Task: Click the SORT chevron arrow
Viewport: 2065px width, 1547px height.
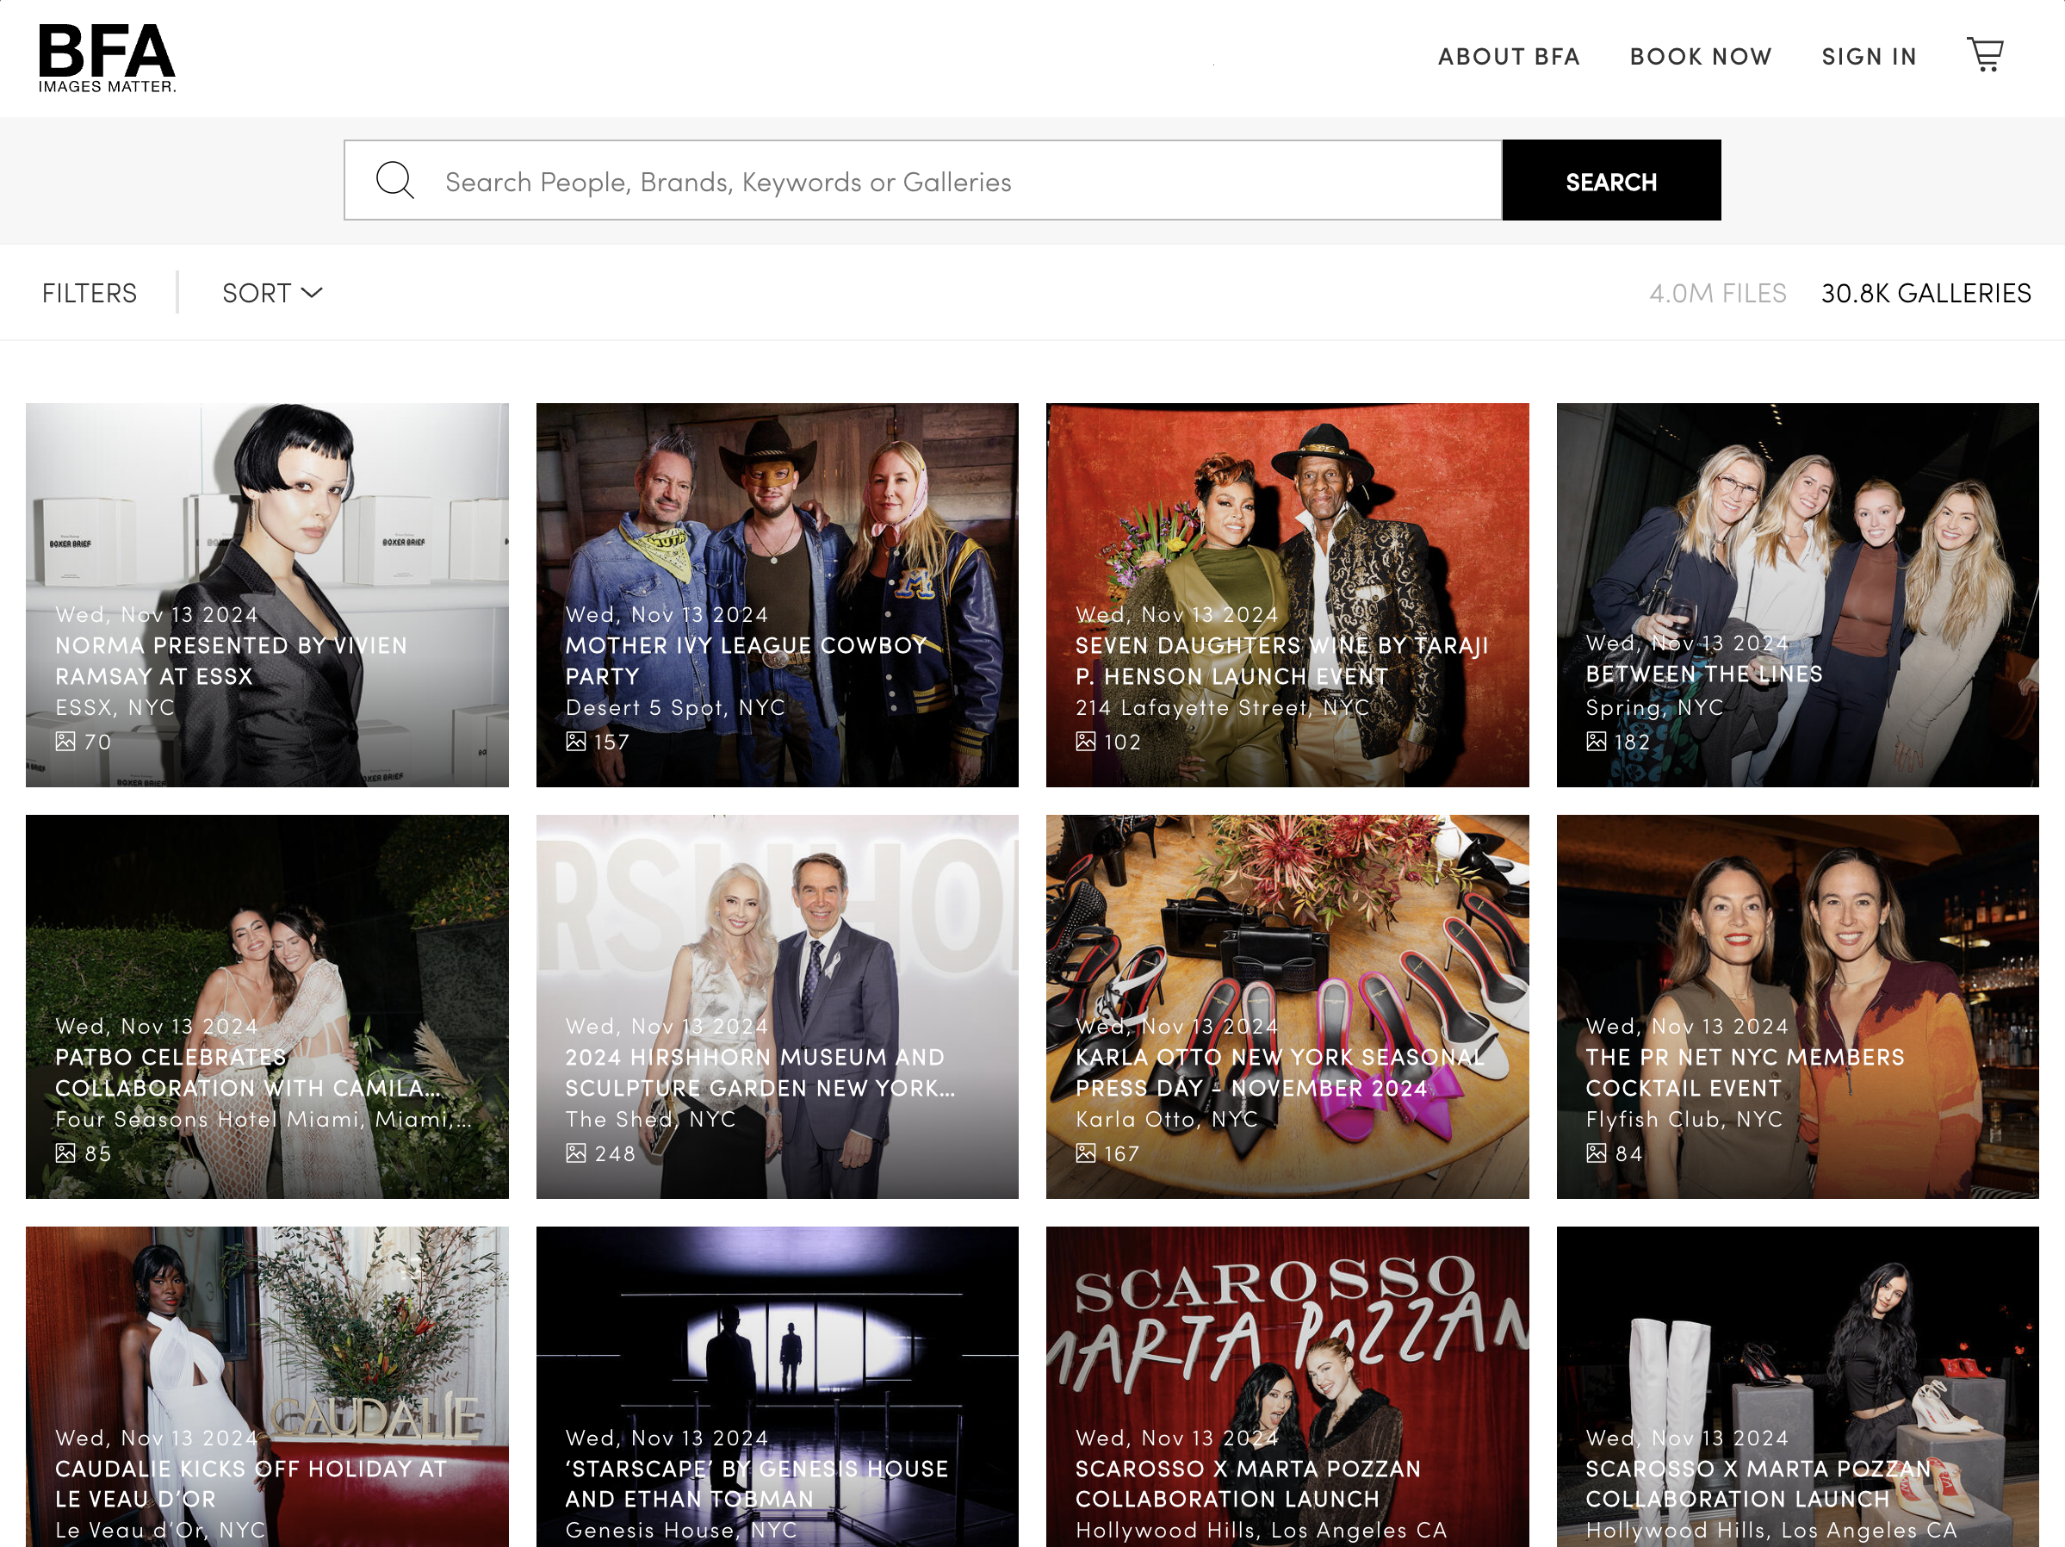Action: [x=312, y=293]
